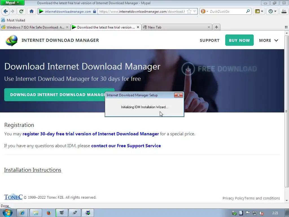Open the green Mypal application menu
289x217 pixels.
coord(12,3)
